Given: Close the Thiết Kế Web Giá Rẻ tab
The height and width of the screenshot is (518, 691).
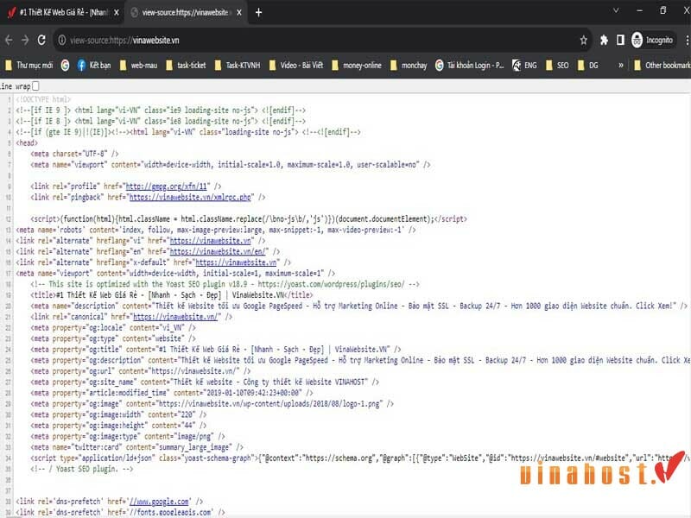Looking at the screenshot, I should 117,13.
